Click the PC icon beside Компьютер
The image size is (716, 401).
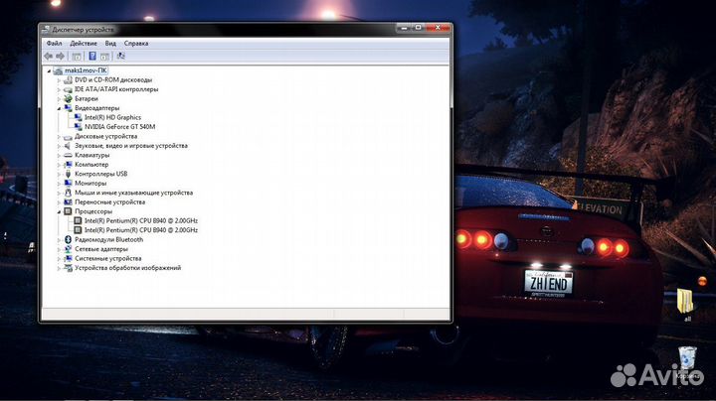pyautogui.click(x=68, y=165)
